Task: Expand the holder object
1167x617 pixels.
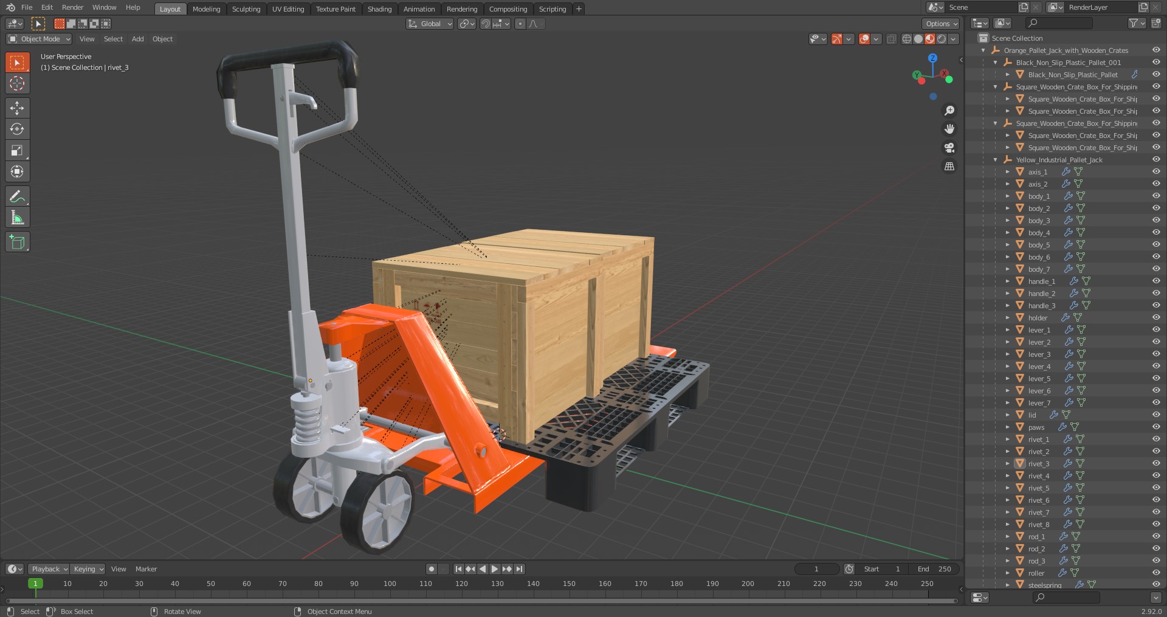Action: (1008, 318)
